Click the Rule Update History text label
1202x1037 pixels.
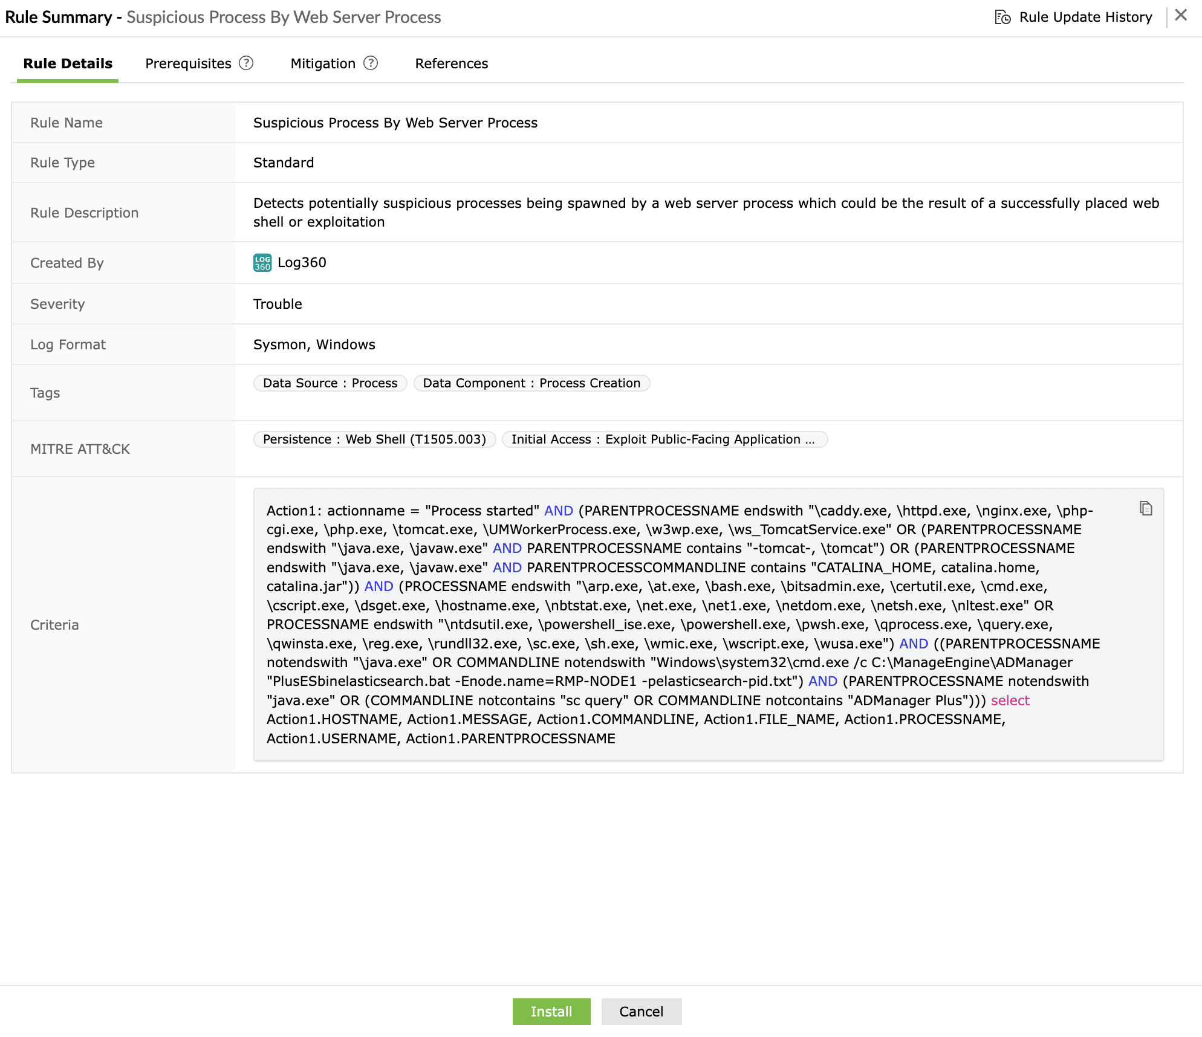(x=1085, y=17)
